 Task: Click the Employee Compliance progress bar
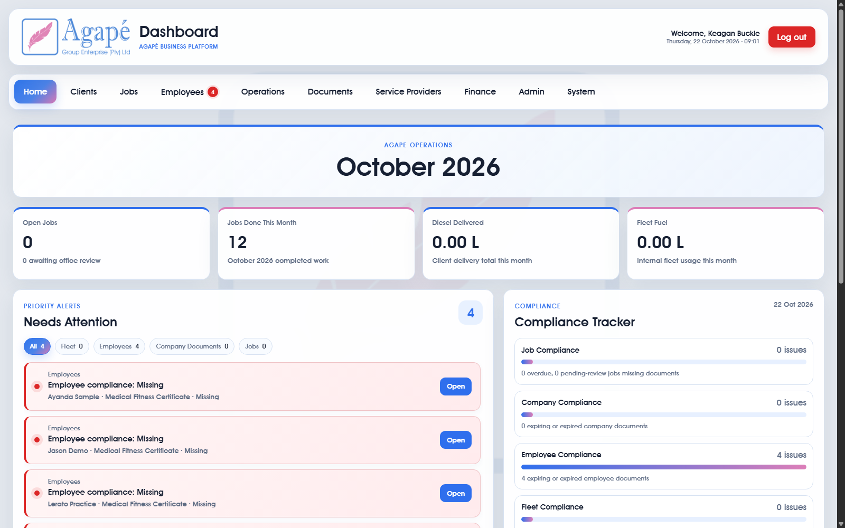[x=664, y=467]
